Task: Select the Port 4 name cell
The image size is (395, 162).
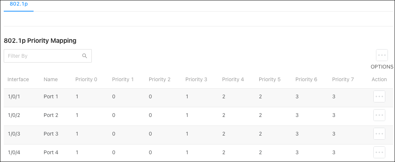Action: coord(51,152)
